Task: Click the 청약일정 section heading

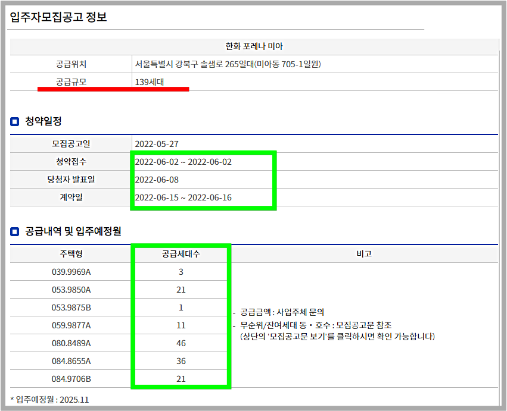Action: click(43, 121)
